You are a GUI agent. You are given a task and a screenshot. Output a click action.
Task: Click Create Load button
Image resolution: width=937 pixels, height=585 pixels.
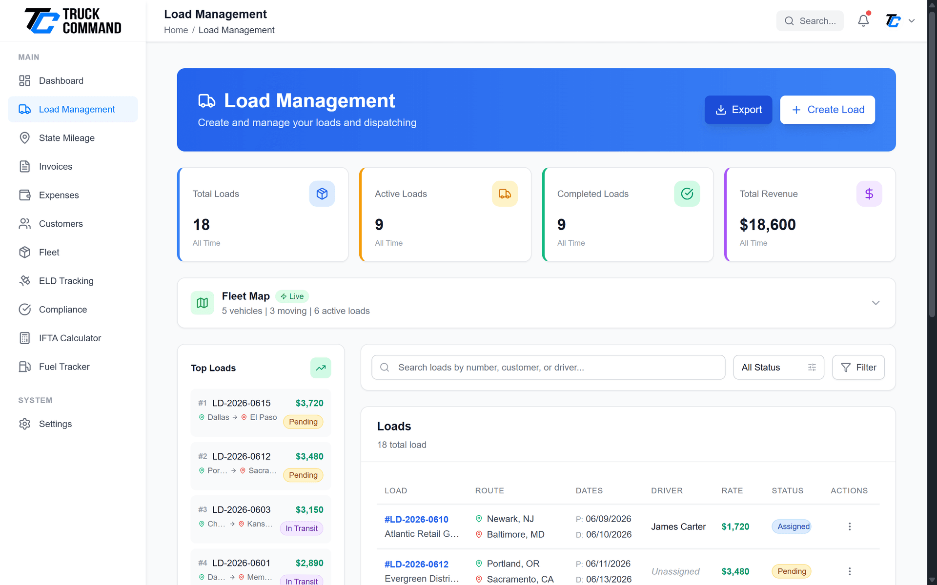[828, 110]
